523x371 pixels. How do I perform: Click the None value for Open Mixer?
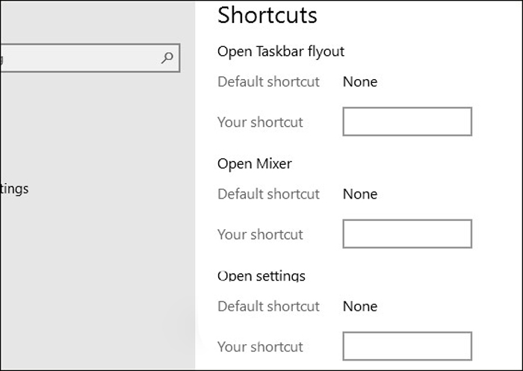[359, 194]
